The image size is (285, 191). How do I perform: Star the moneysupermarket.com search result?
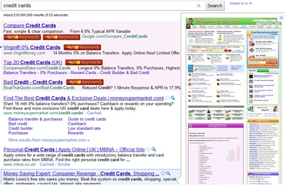[168, 98]
